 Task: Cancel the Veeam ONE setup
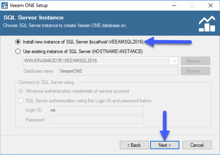click(x=197, y=145)
